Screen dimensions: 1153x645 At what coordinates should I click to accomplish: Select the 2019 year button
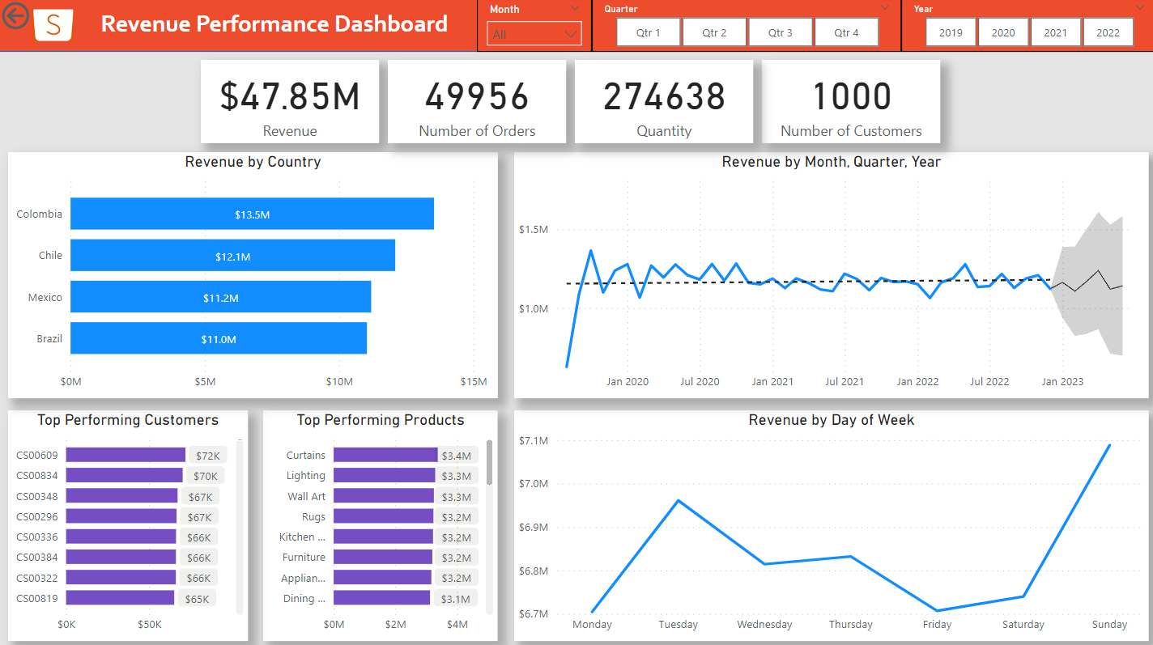click(951, 32)
